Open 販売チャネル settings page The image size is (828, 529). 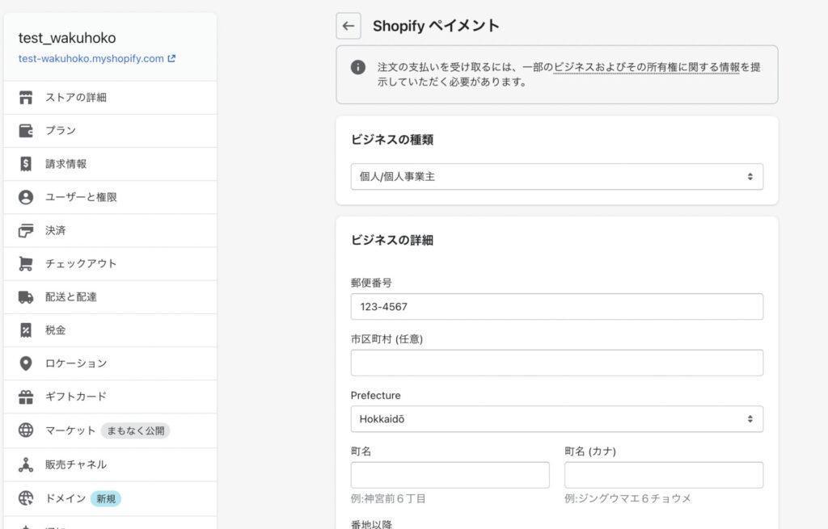(x=110, y=464)
